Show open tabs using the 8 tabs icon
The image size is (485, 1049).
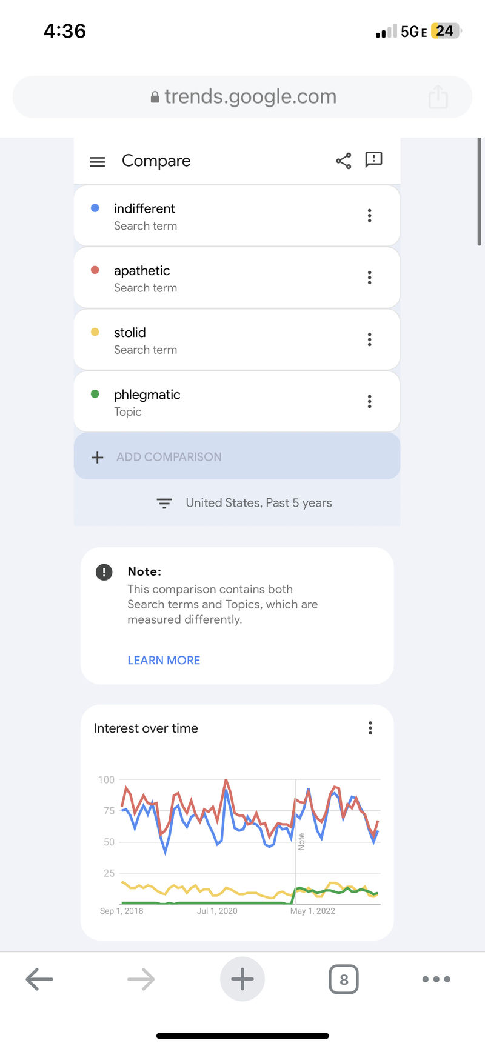point(344,979)
